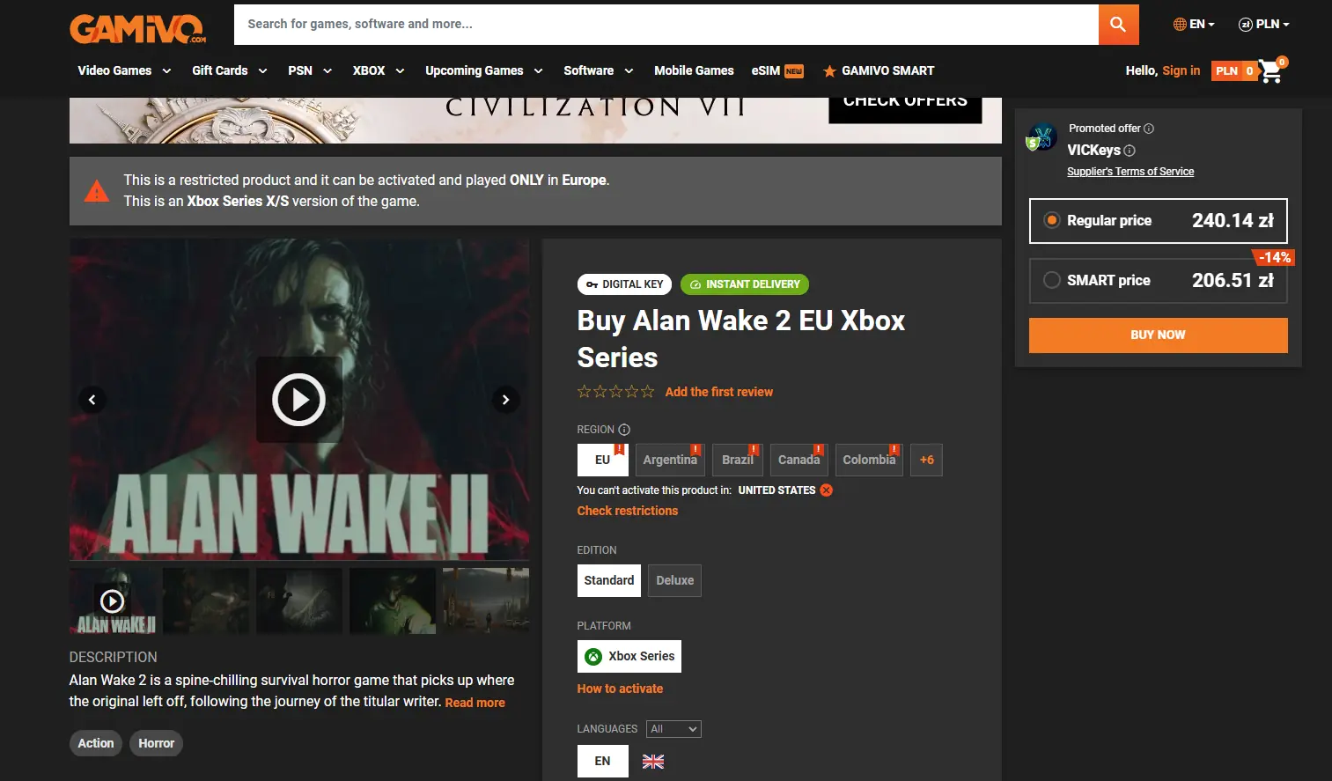Click the GAMIVO logo
Viewport: 1332px width, 781px height.
(x=138, y=27)
